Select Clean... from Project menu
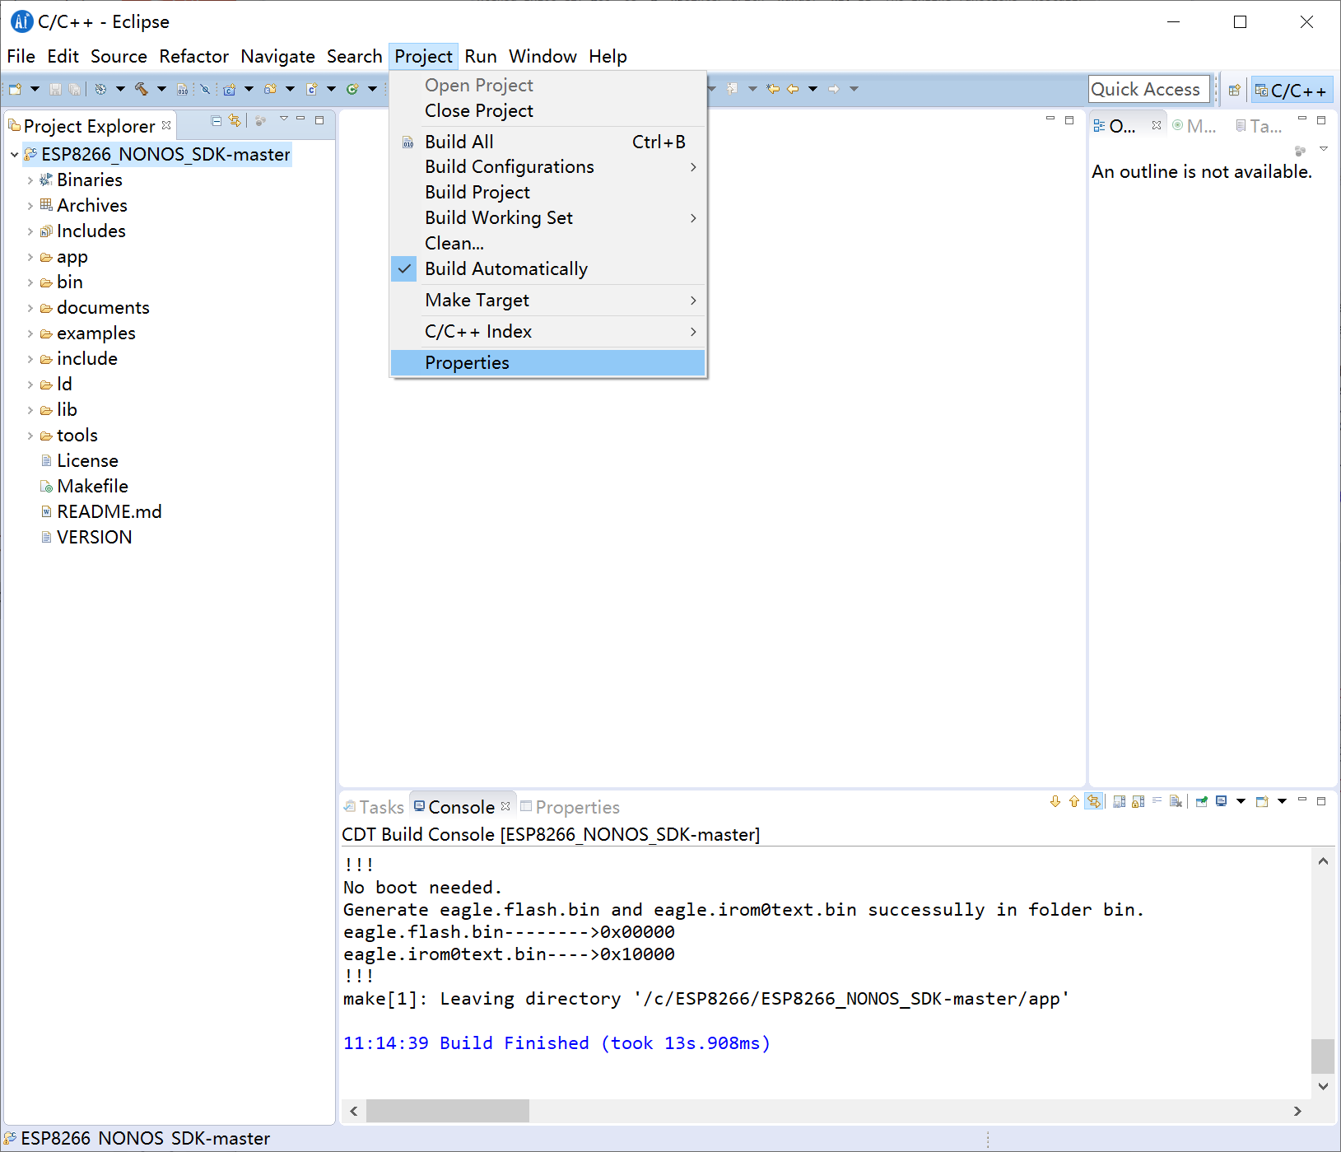1341x1152 pixels. 548,243
